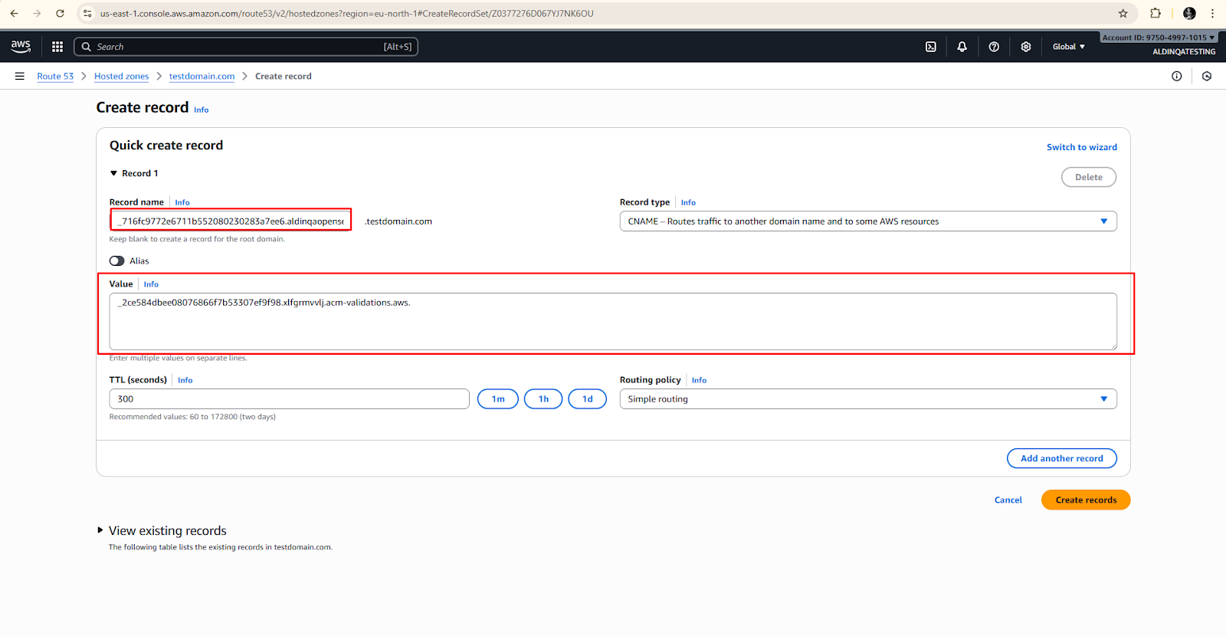Open console settings gear

tap(1025, 47)
